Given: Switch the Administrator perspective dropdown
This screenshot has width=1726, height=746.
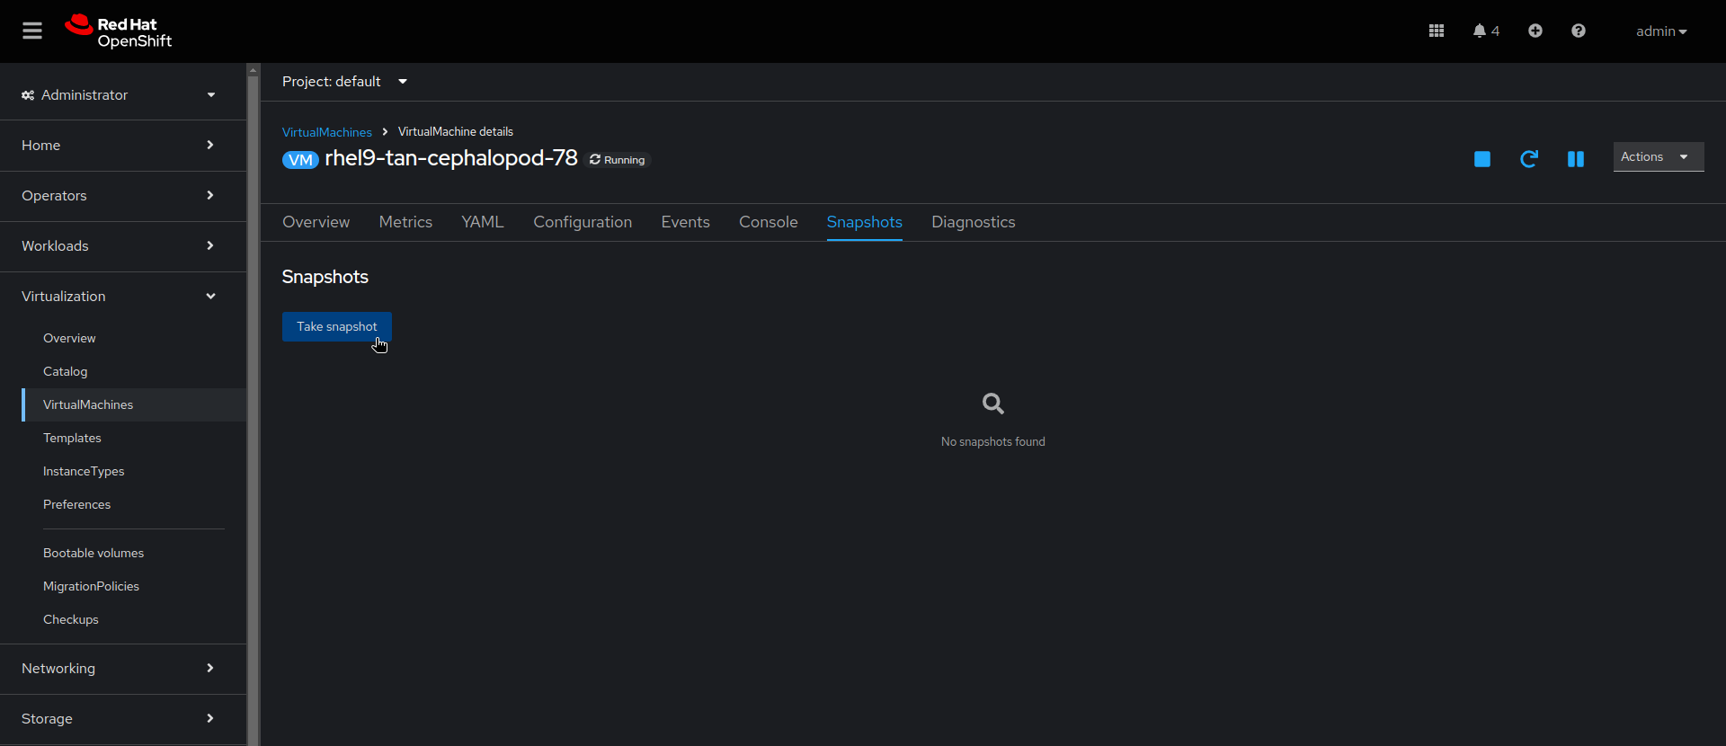Looking at the screenshot, I should click(x=120, y=95).
